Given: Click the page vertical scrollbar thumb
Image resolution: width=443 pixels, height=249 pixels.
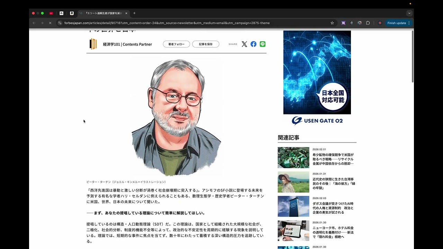Looking at the screenshot, I should tap(413, 57).
